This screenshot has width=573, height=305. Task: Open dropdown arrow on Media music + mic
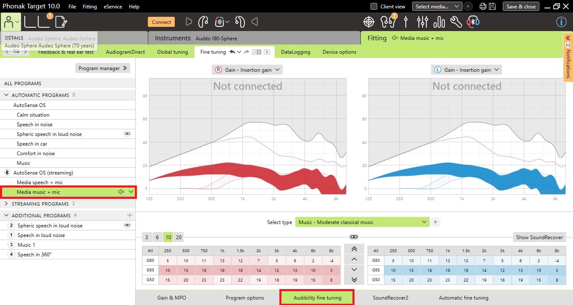[x=131, y=192]
